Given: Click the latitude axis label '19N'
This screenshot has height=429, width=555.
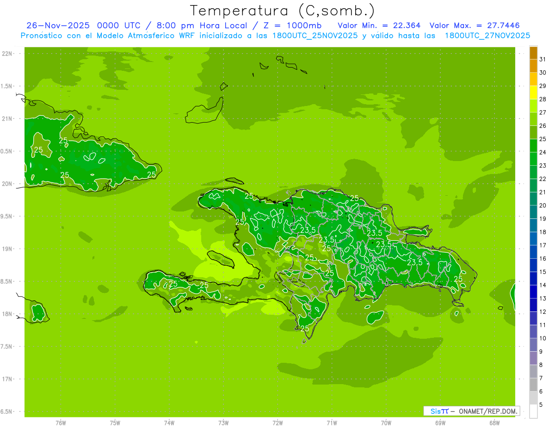Looking at the screenshot, I should pos(7,249).
